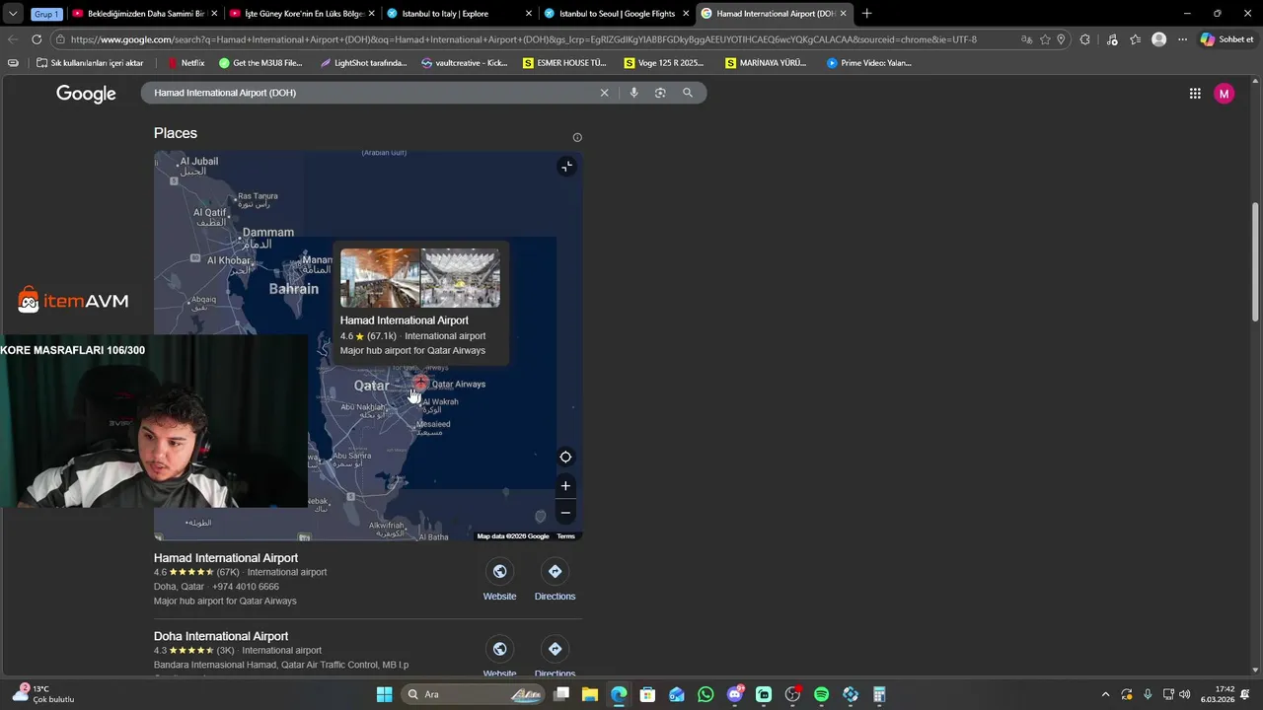This screenshot has height=710, width=1263.
Task: Collapse the Places map view
Action: point(566,167)
